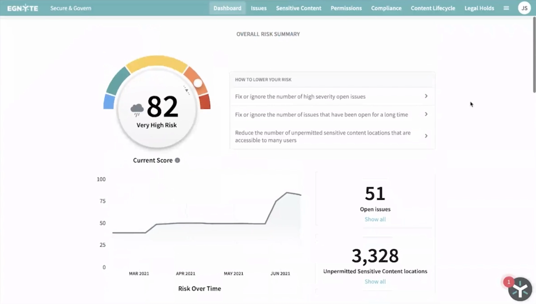Click the June peak on risk chart
This screenshot has width=536, height=304.
click(x=287, y=193)
